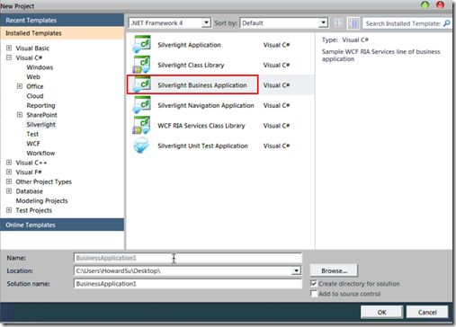Open the Location path dropdown arrow
This screenshot has height=327, width=456.
click(296, 270)
